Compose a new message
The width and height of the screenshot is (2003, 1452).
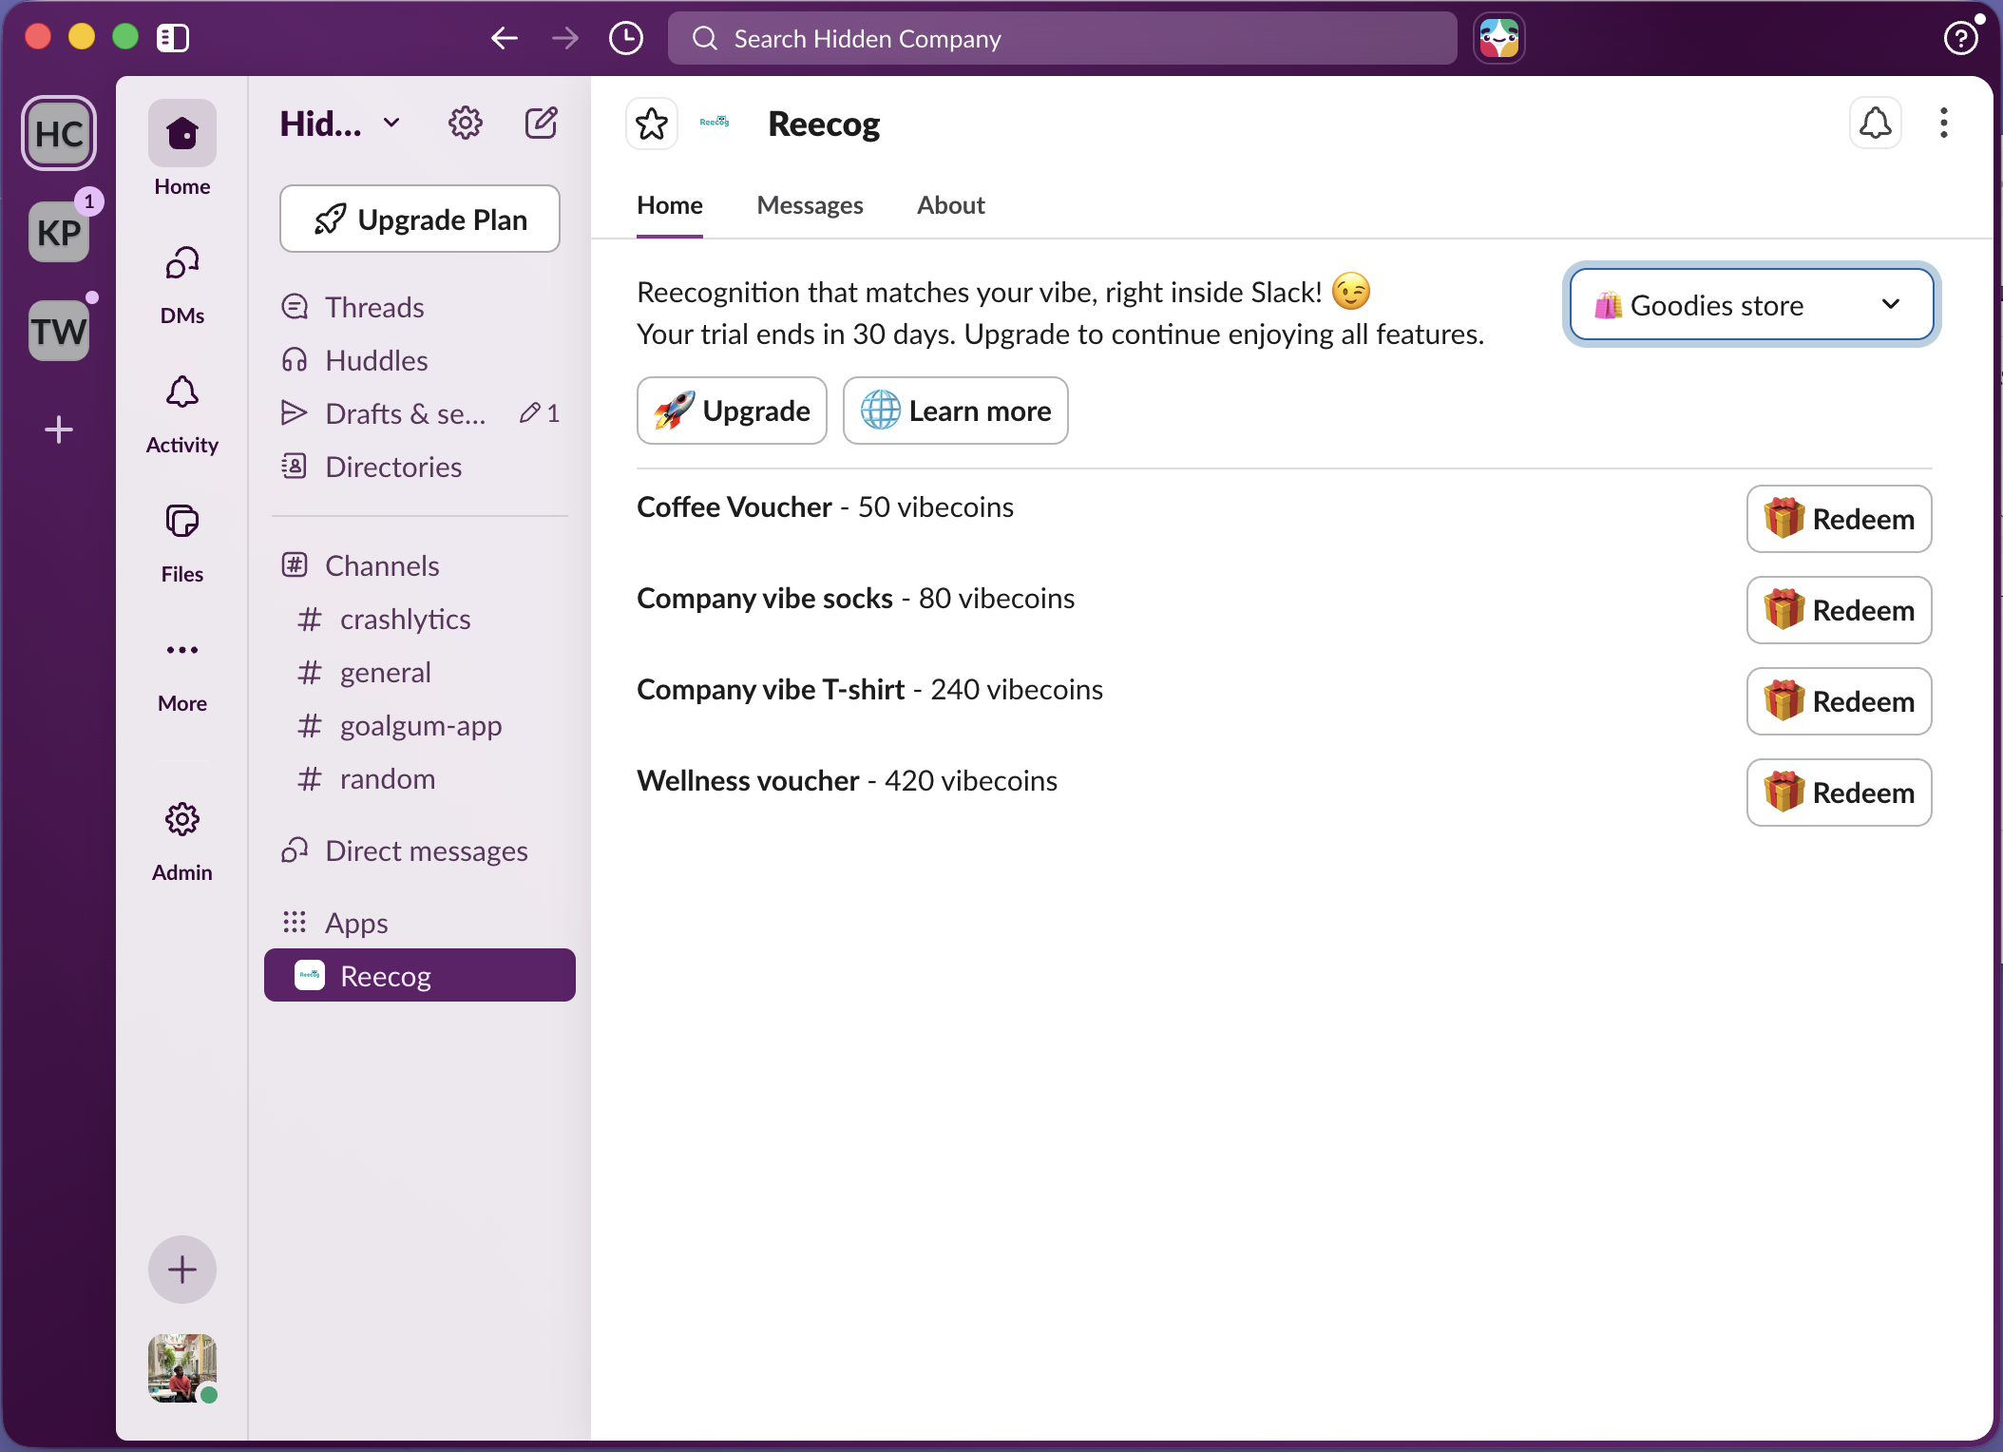(542, 123)
